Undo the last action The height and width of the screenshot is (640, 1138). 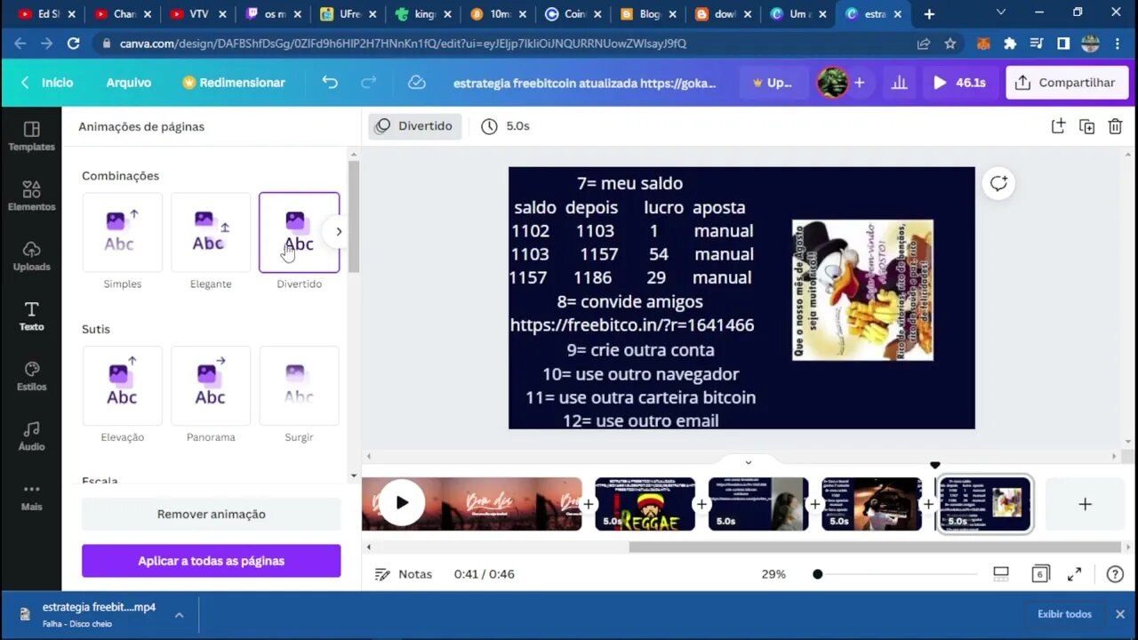330,82
